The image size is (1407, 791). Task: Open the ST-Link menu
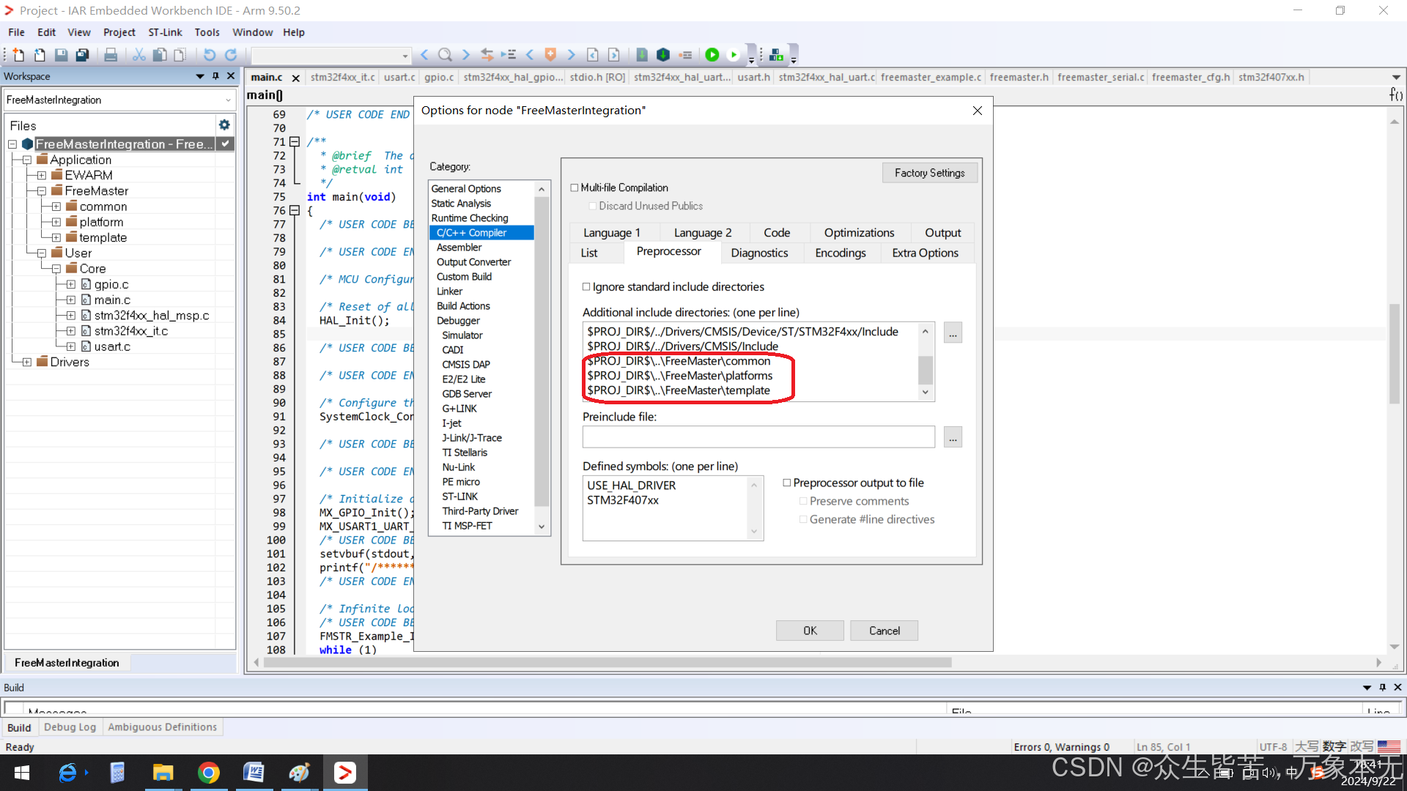[x=164, y=31]
